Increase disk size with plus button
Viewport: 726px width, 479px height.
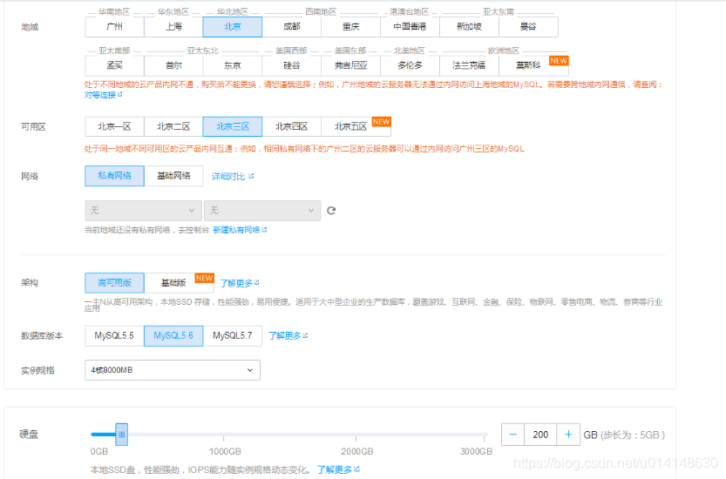point(568,435)
